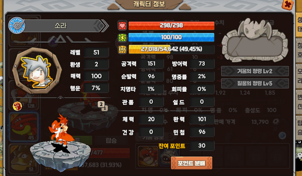Screen dimensions: 302x176
Task: Collapse the arrow divider above 체력 stats
Action: pos(166,111)
